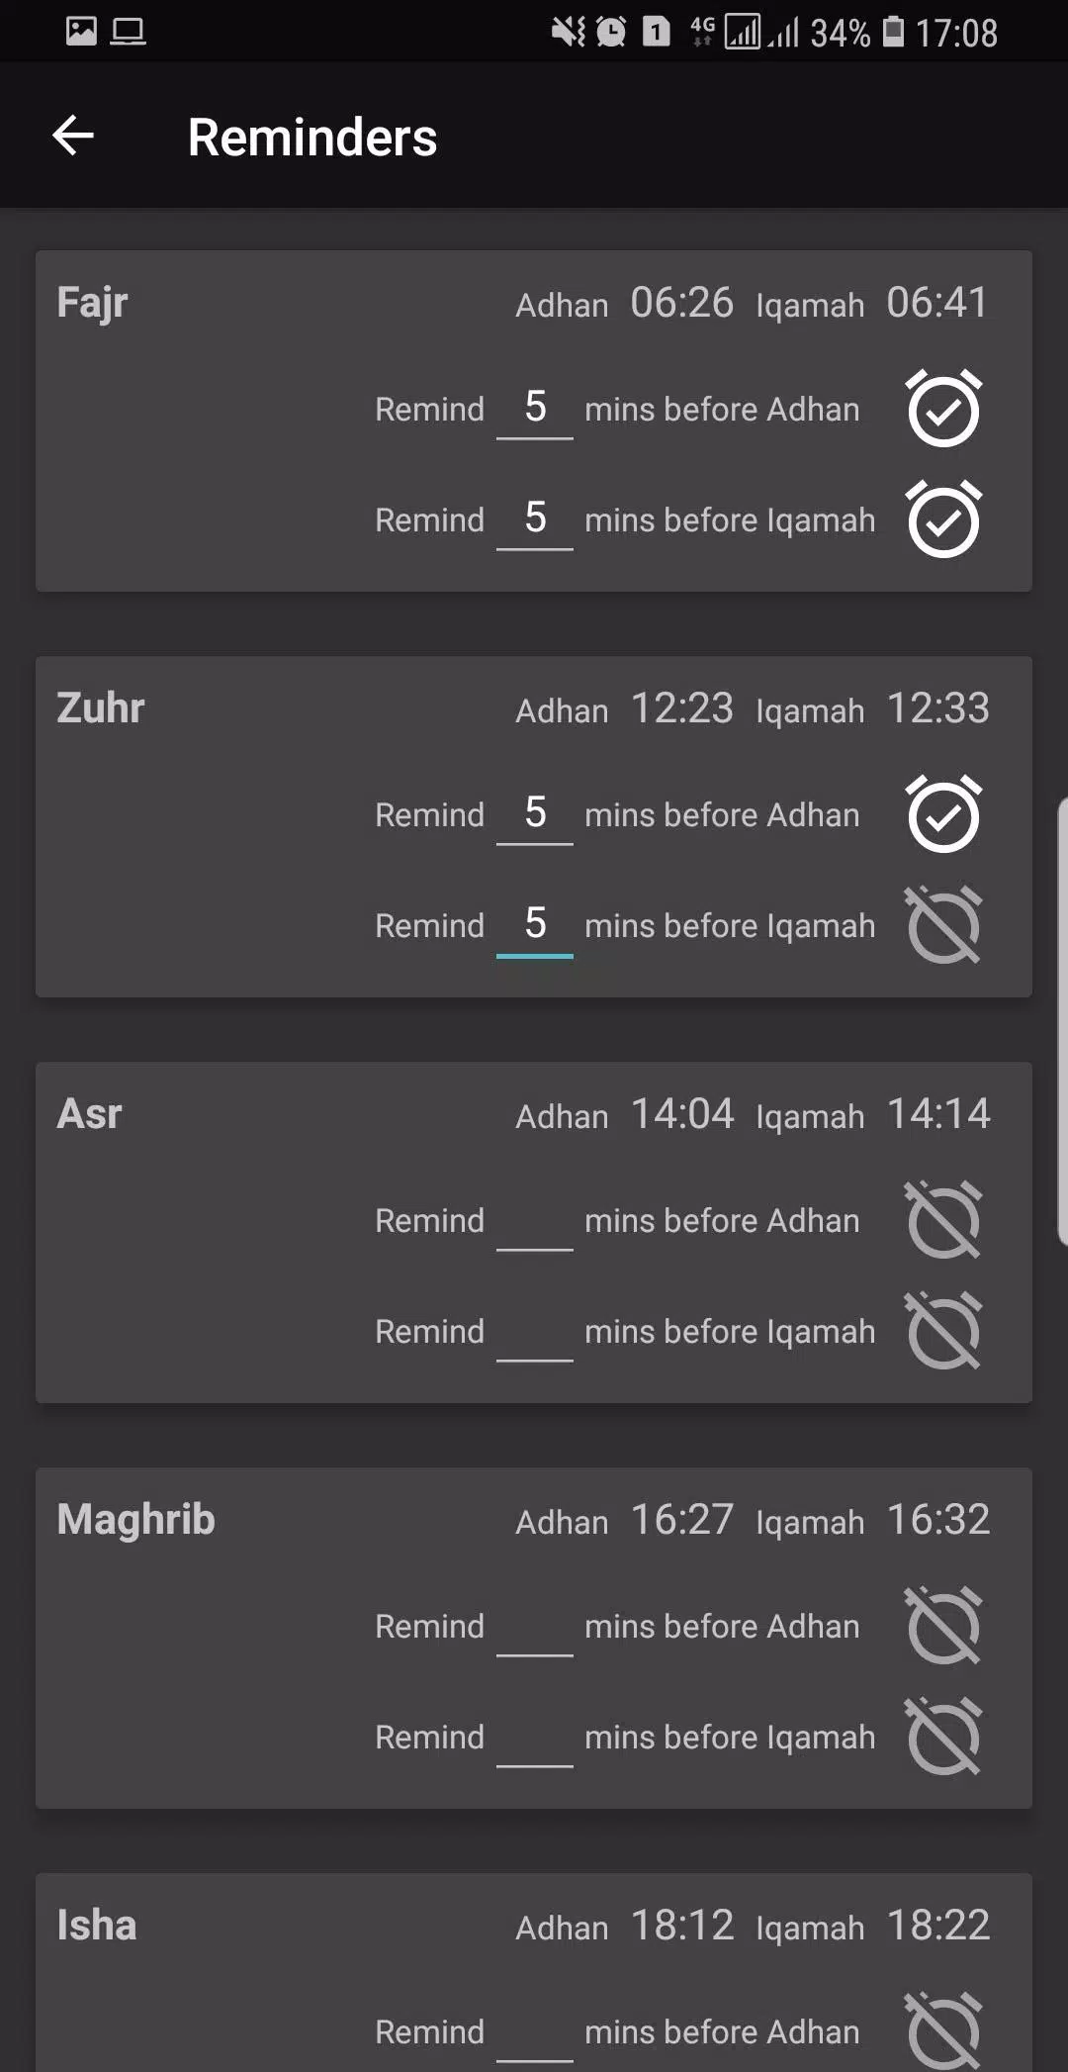Turn off Zuhr Adhan alarm icon
The image size is (1068, 2072).
click(943, 814)
